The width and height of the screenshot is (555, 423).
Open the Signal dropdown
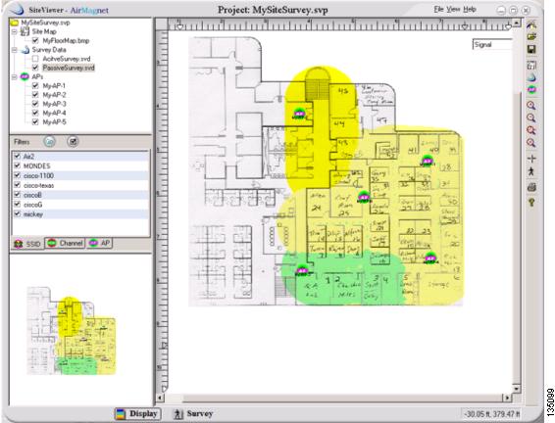coord(492,44)
